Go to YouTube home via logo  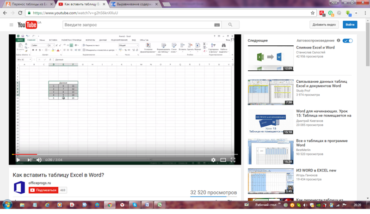[x=27, y=25]
